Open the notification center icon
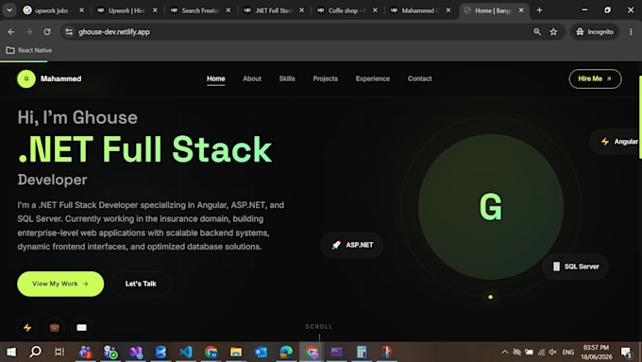 click(627, 353)
